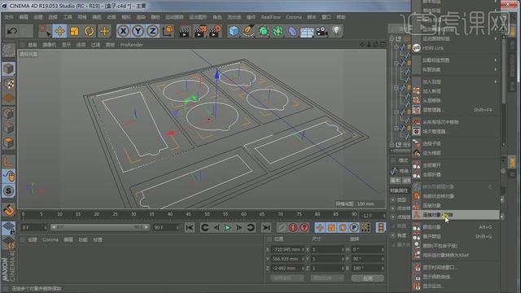
Task: Open the Shift+F4 layer manager entry
Action: coord(456,110)
